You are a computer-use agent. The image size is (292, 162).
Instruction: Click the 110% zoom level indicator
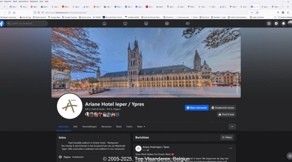coord(251,13)
